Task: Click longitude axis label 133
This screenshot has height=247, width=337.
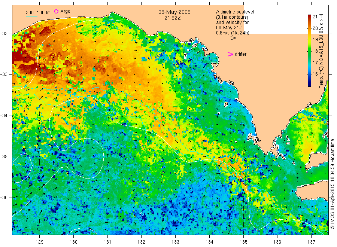Action: 175,242
